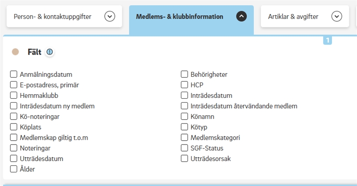Switch to Person- & kontaktuppgifter tab
The image size is (357, 186).
(53, 17)
